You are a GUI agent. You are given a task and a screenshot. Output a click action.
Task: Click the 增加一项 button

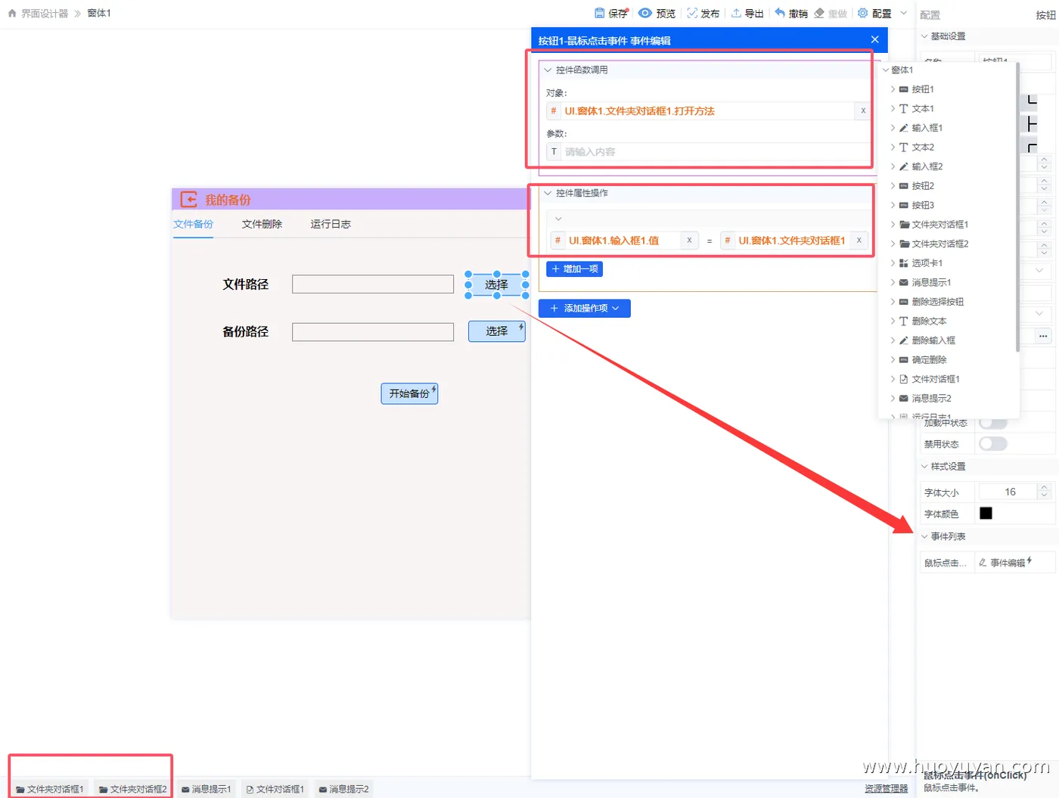pyautogui.click(x=574, y=269)
